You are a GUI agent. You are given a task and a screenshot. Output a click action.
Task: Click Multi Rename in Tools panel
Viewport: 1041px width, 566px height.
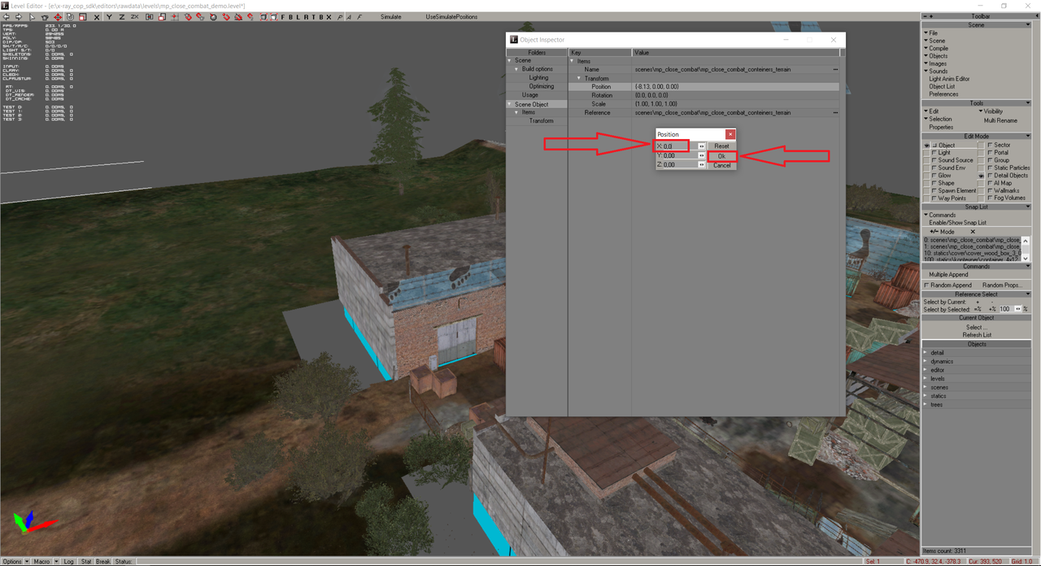click(x=1000, y=120)
